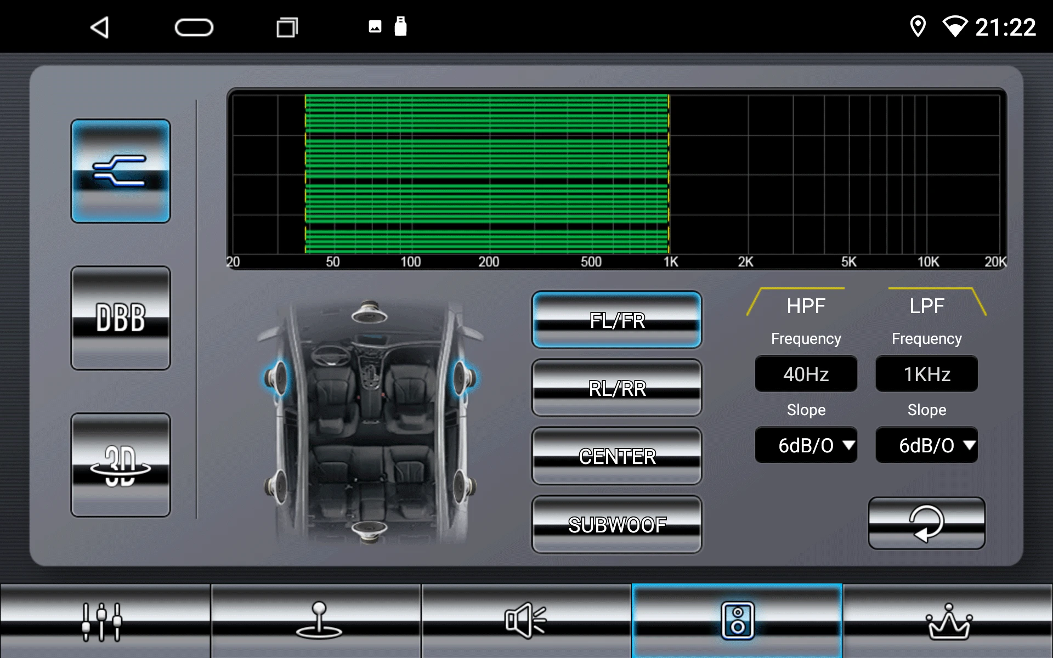Image resolution: width=1053 pixels, height=658 pixels.
Task: Tap the recent apps icon
Action: pos(287,27)
